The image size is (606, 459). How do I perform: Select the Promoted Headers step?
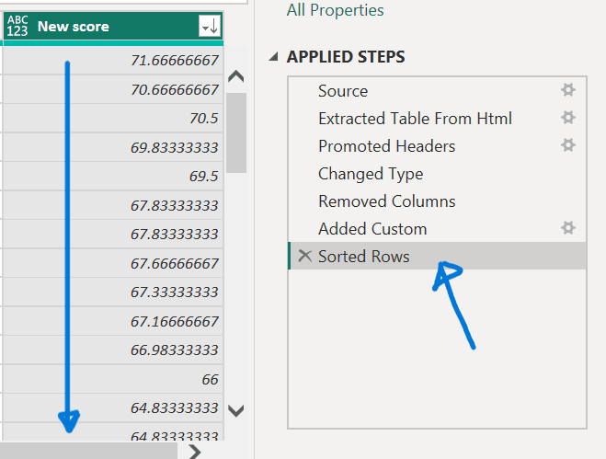386,145
